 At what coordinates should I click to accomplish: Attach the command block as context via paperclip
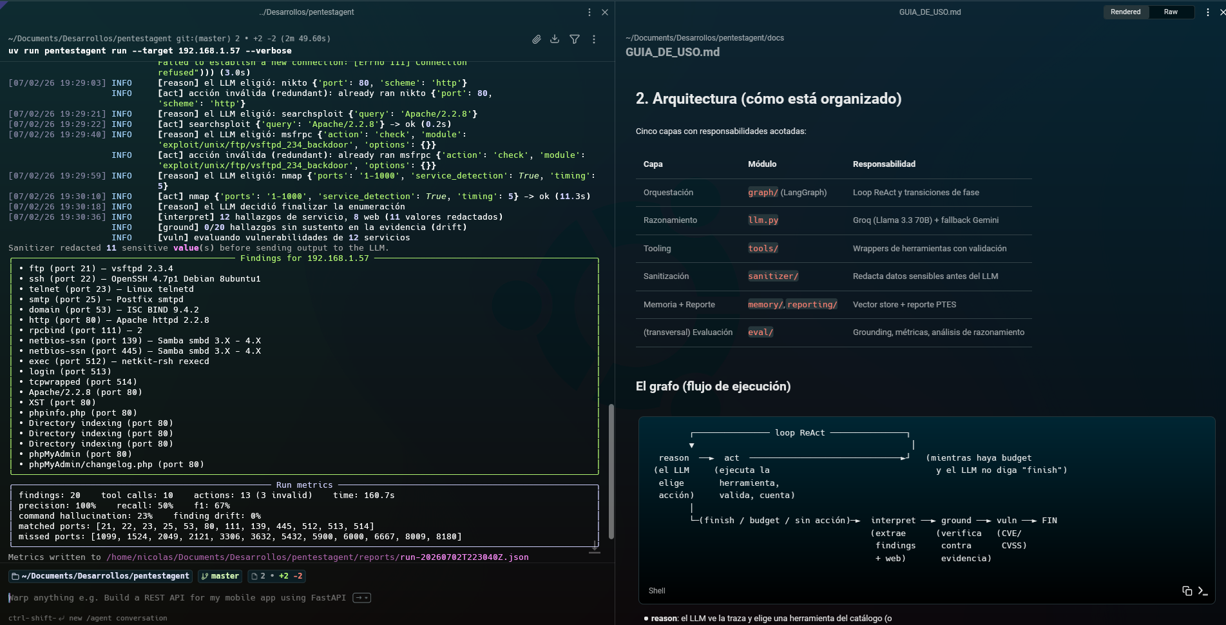point(536,39)
